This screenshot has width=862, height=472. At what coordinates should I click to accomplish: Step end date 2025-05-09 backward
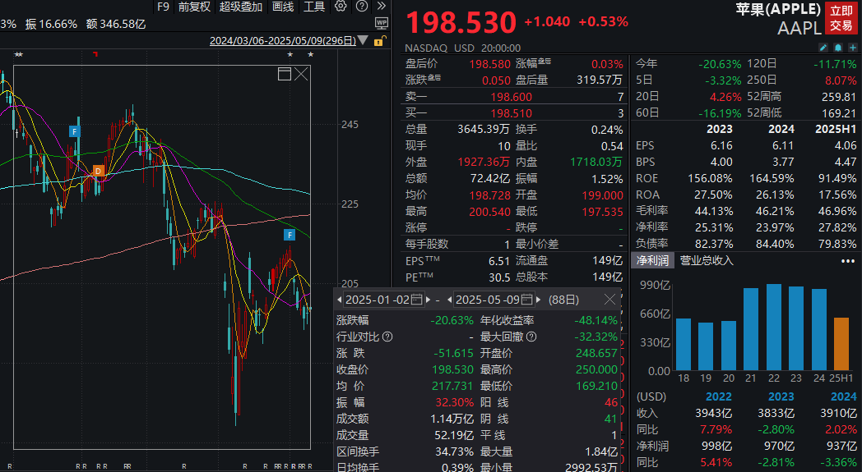[x=450, y=300]
